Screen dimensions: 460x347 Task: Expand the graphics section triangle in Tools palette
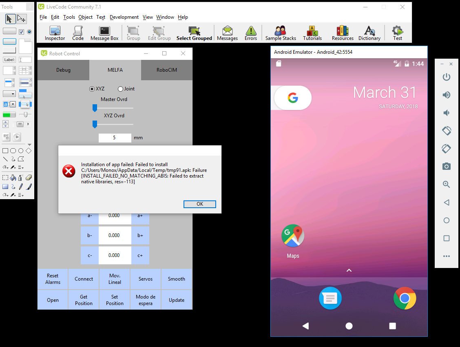[29, 145]
